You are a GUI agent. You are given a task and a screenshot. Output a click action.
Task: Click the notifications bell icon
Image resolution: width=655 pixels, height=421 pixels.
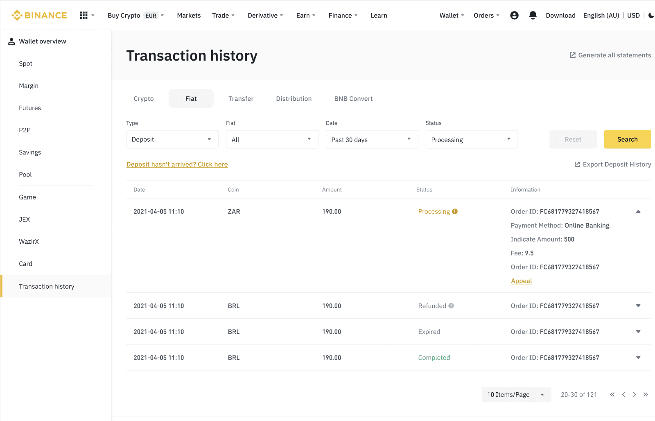[533, 15]
